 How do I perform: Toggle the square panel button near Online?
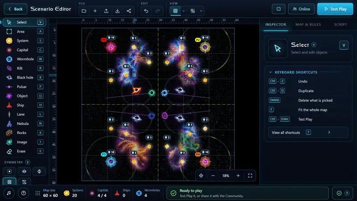click(278, 9)
